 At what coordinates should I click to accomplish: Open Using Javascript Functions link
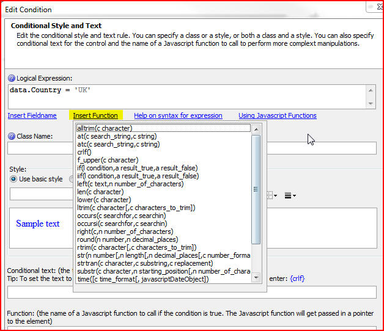[278, 115]
